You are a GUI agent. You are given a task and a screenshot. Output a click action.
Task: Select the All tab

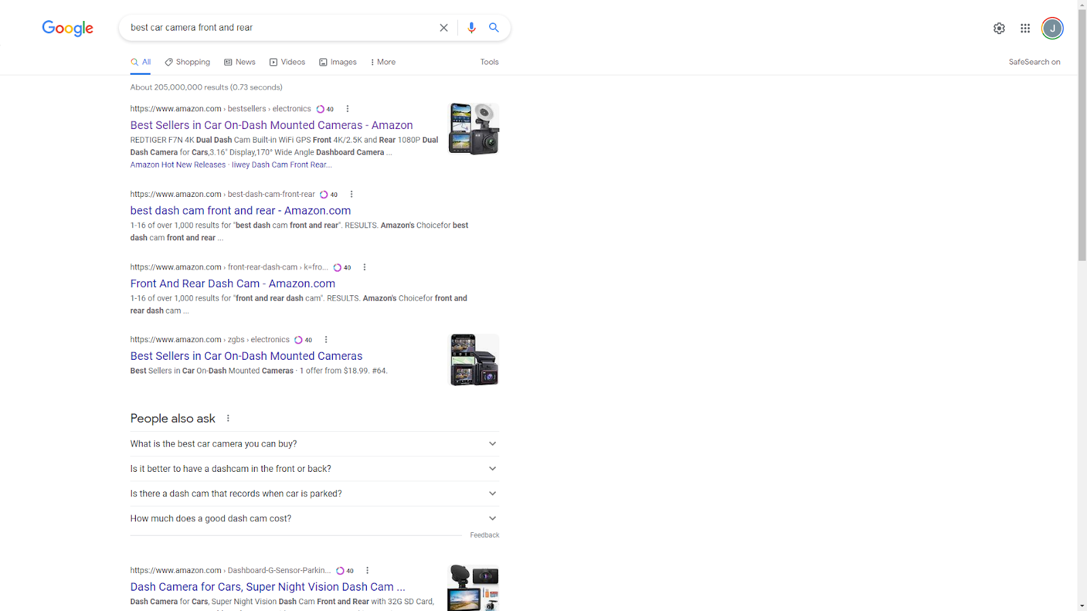coord(141,62)
